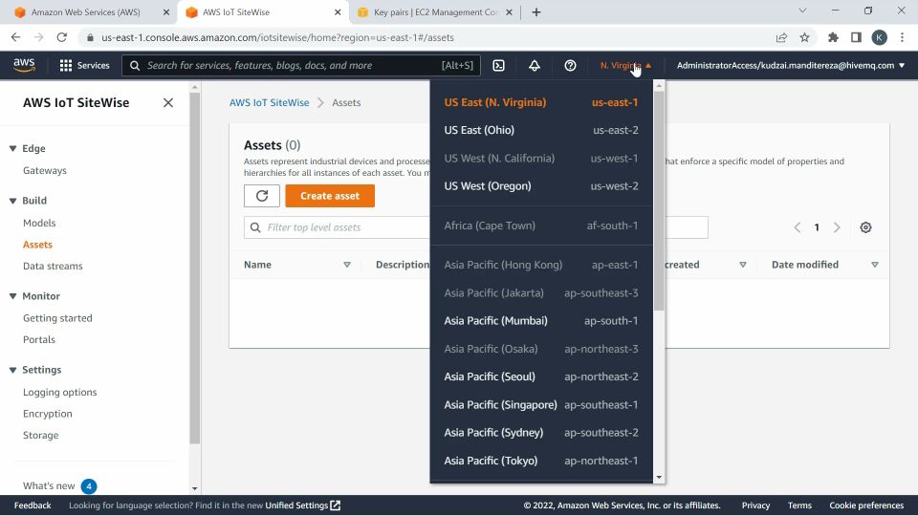Go to next page of assets

tap(837, 227)
